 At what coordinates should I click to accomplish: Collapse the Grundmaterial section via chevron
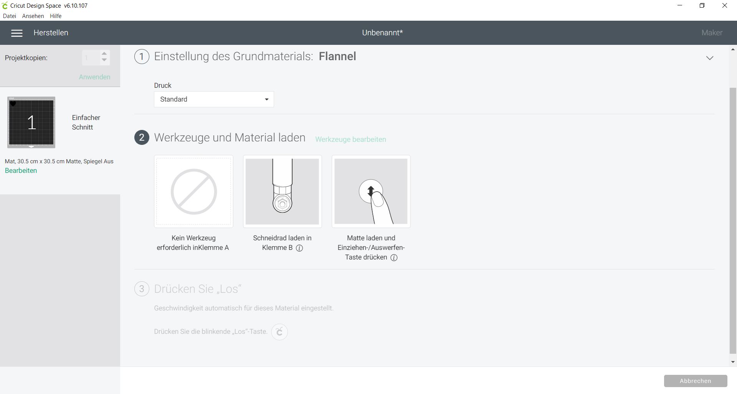[709, 58]
